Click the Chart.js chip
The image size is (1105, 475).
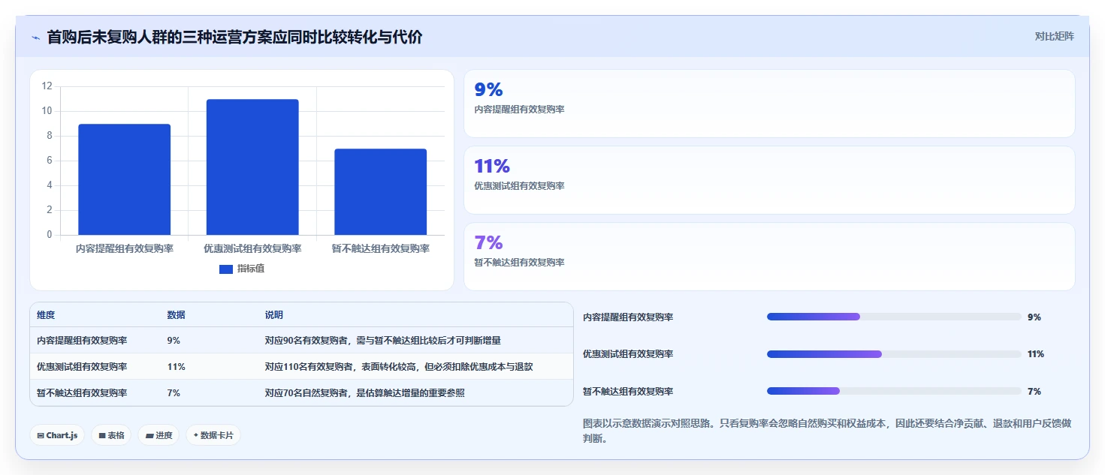58,435
